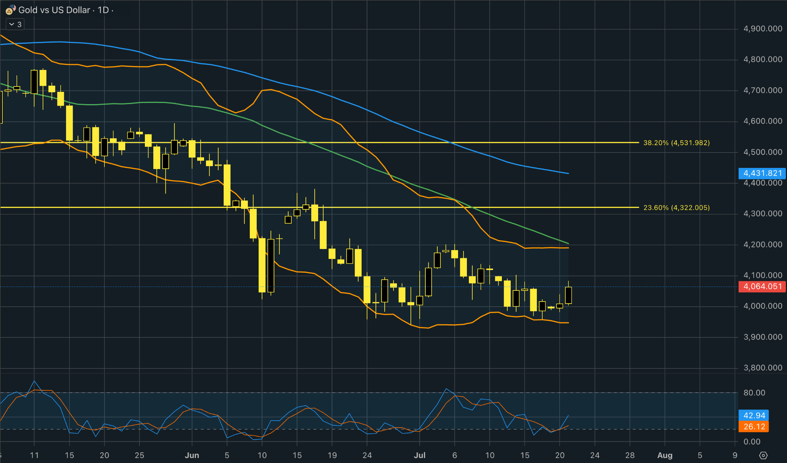Open chart settings gear icon

763,455
